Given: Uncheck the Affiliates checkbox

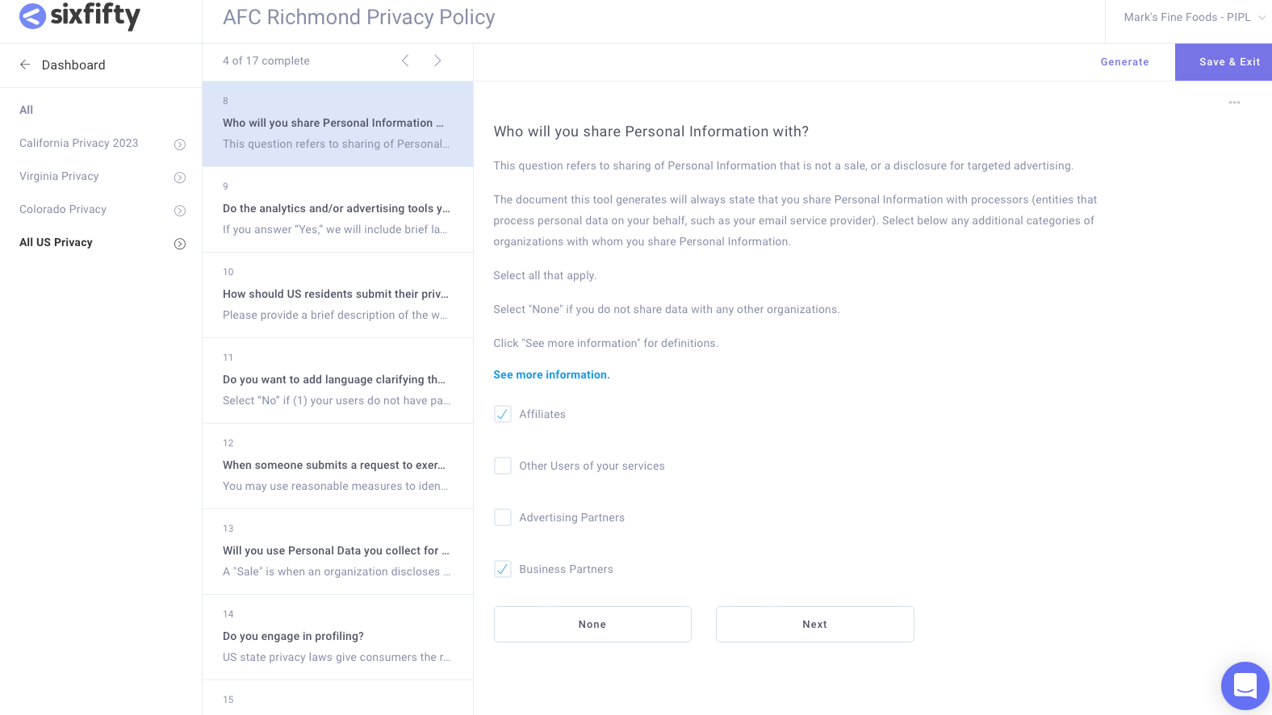Looking at the screenshot, I should click(503, 414).
